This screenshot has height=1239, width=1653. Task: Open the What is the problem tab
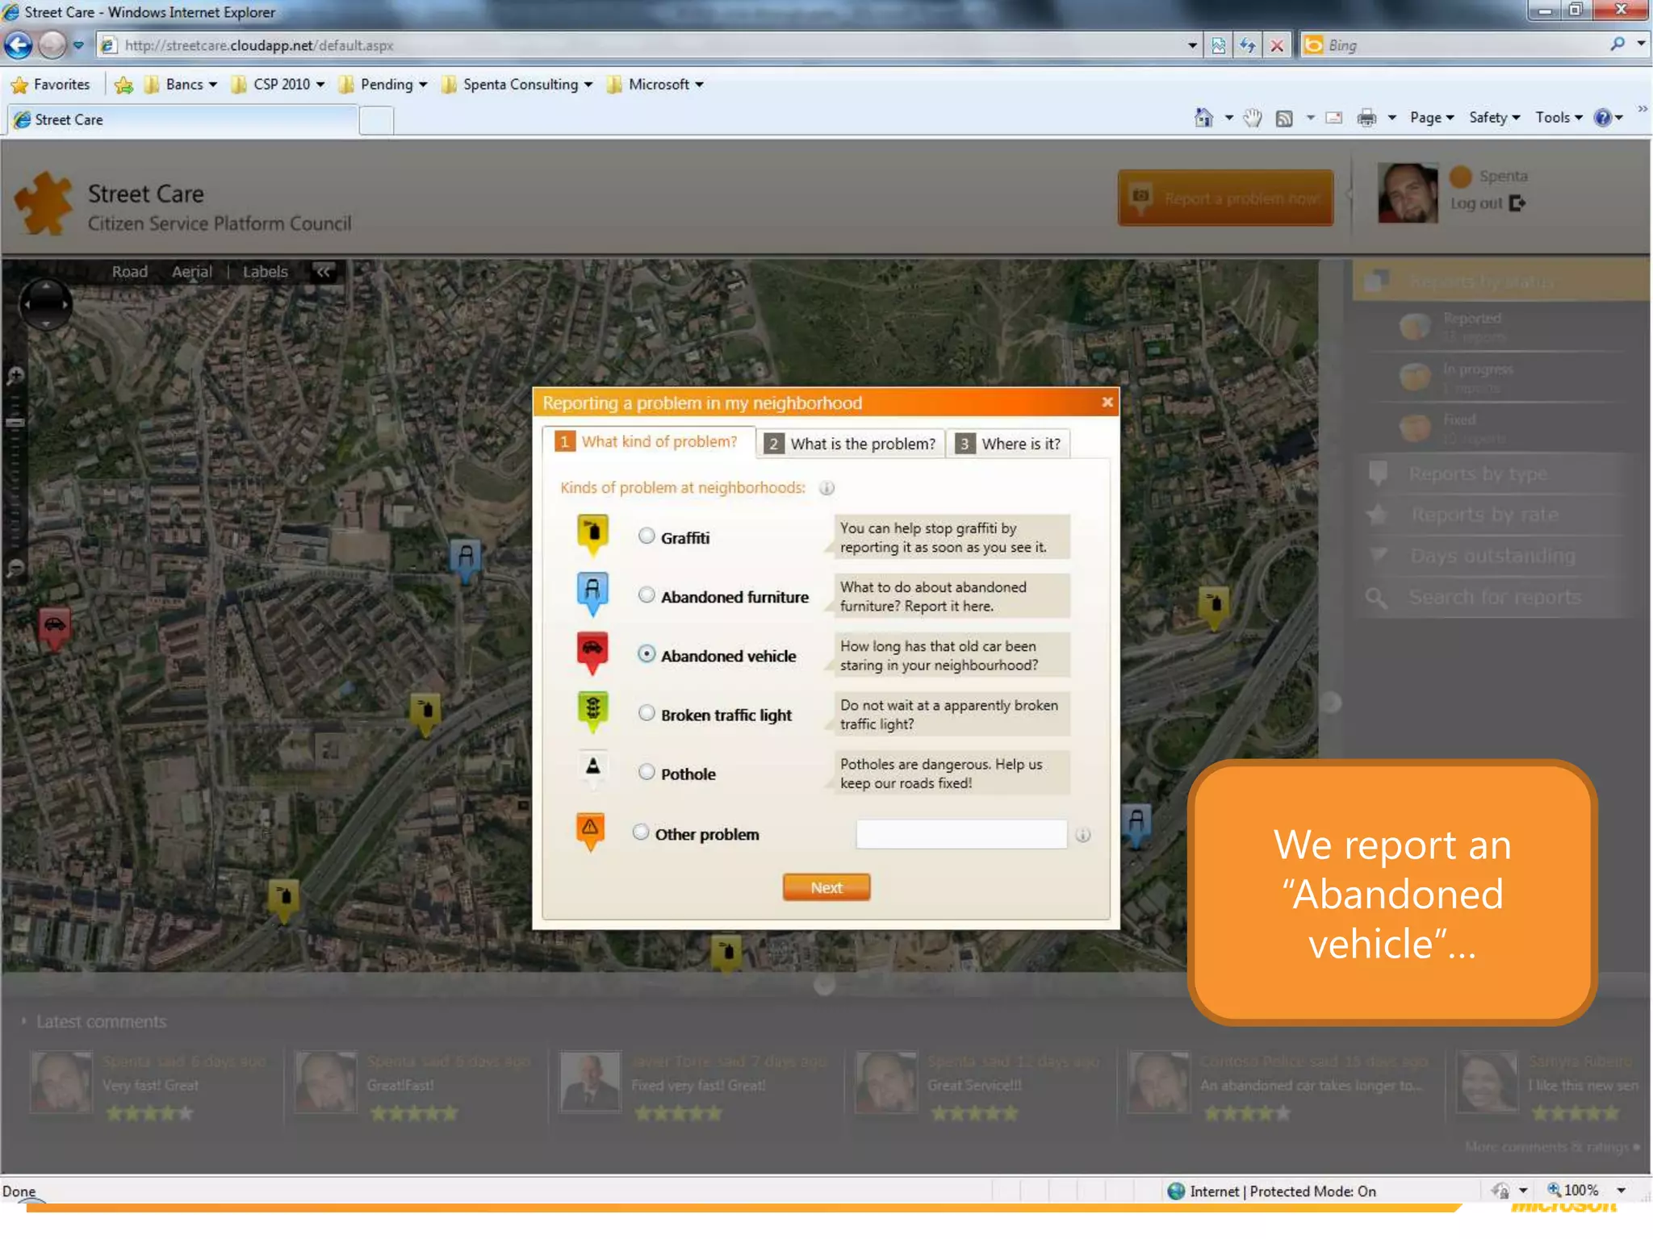(851, 444)
